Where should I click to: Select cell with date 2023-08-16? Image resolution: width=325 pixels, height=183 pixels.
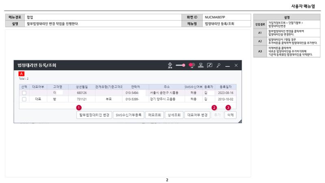225,93
